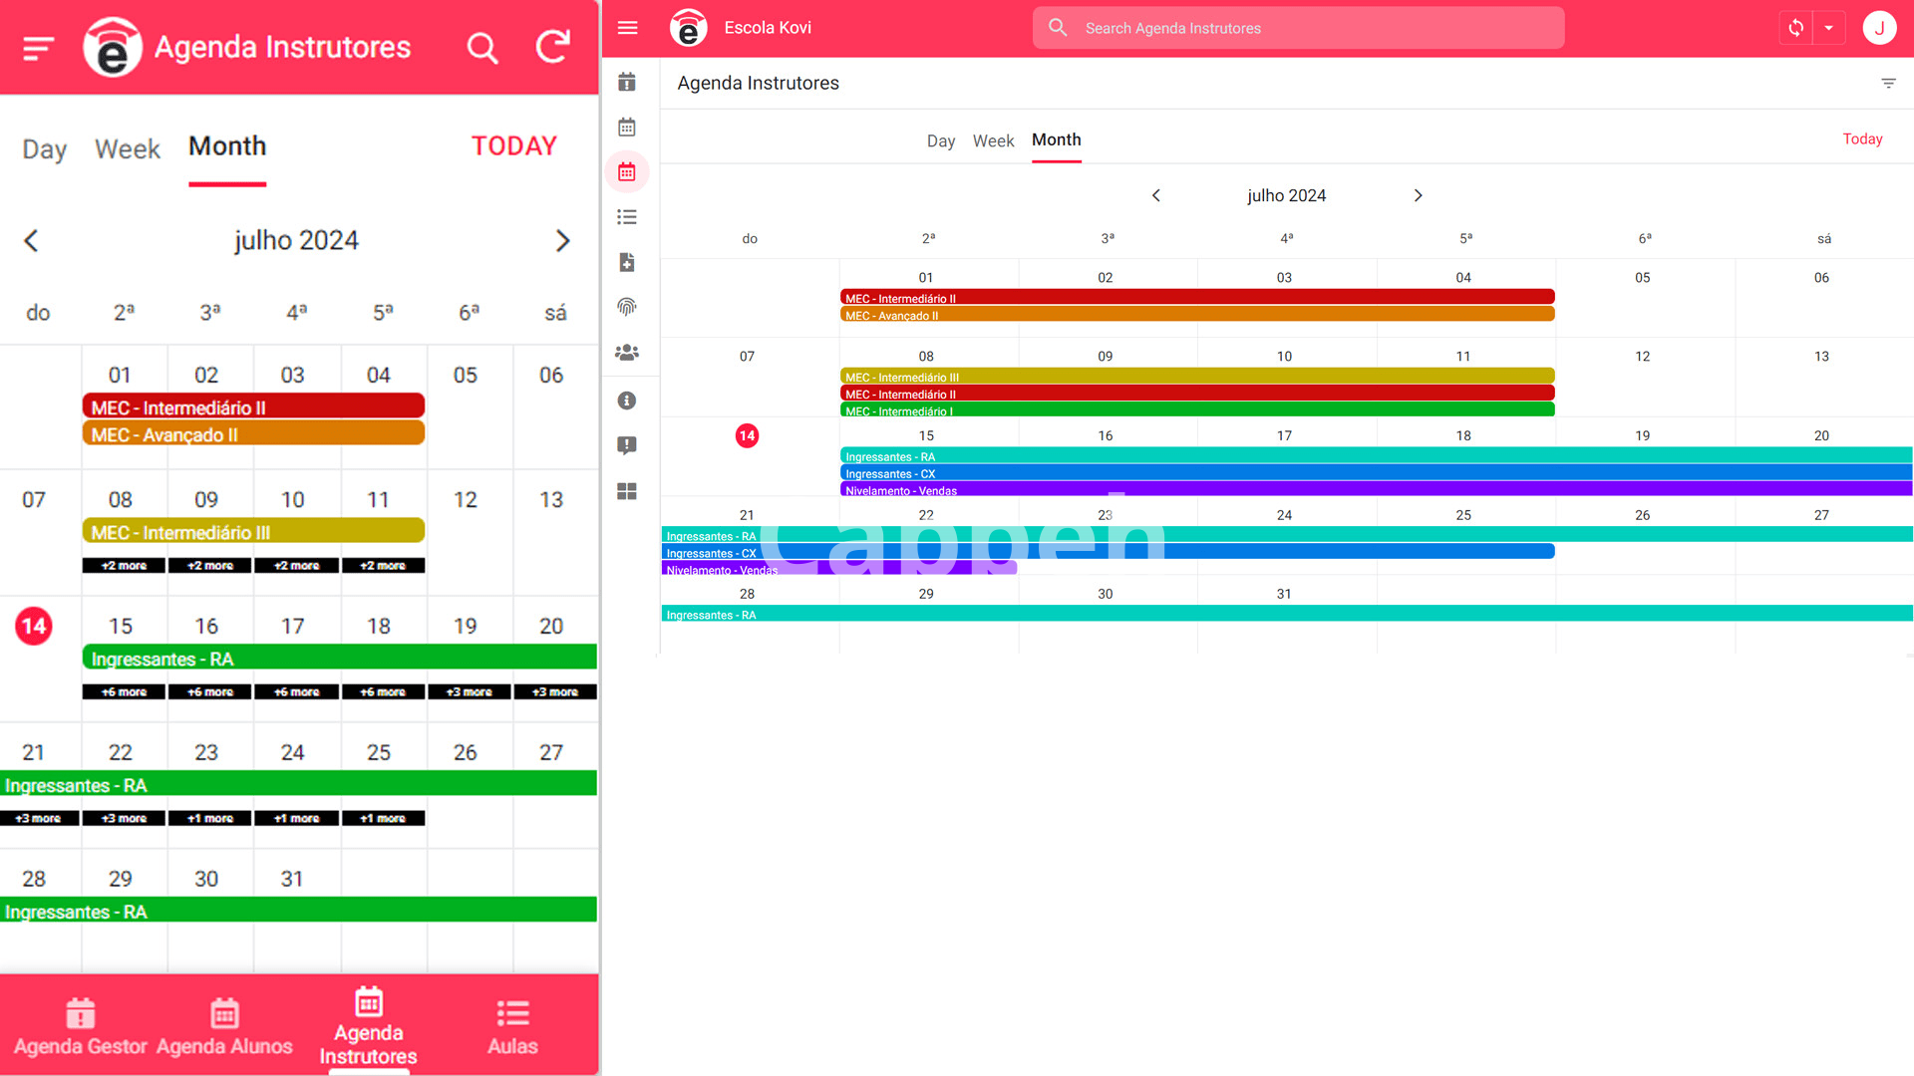This screenshot has width=1914, height=1076.
Task: Click the refresh icon in mobile header
Action: [x=553, y=47]
